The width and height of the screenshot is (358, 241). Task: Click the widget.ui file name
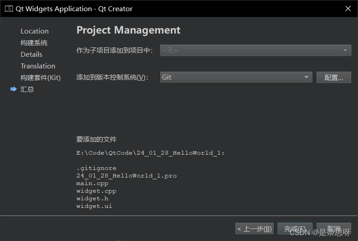(94, 206)
